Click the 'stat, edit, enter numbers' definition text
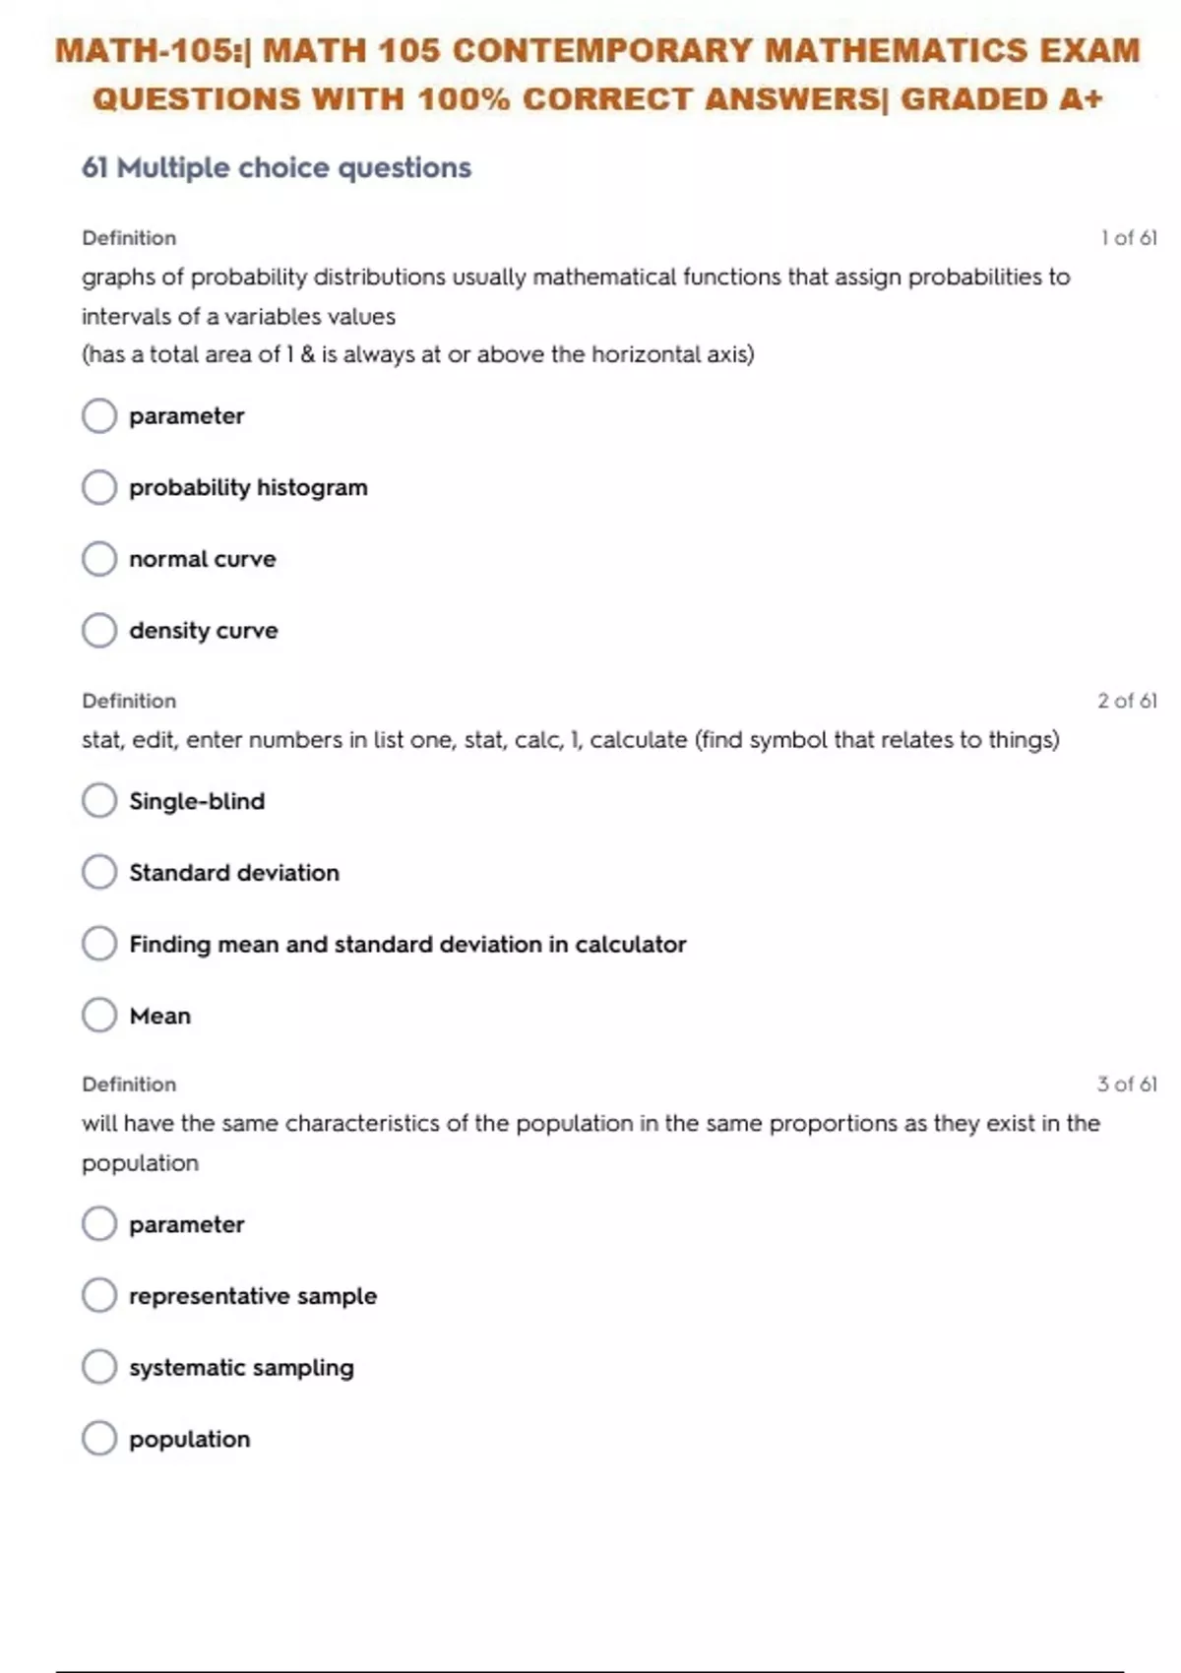Viewport: 1181px width, 1673px height. (570, 740)
